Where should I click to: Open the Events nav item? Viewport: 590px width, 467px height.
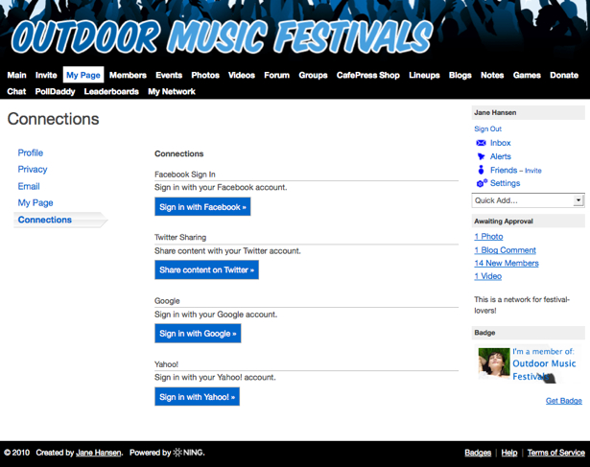pos(169,75)
